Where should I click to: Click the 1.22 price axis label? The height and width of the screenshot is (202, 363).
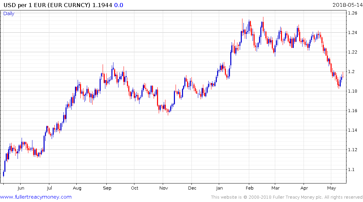coord(353,52)
